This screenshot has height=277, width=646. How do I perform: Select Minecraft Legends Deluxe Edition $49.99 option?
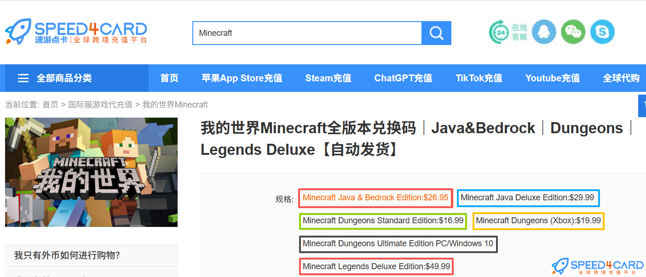pos(376,267)
